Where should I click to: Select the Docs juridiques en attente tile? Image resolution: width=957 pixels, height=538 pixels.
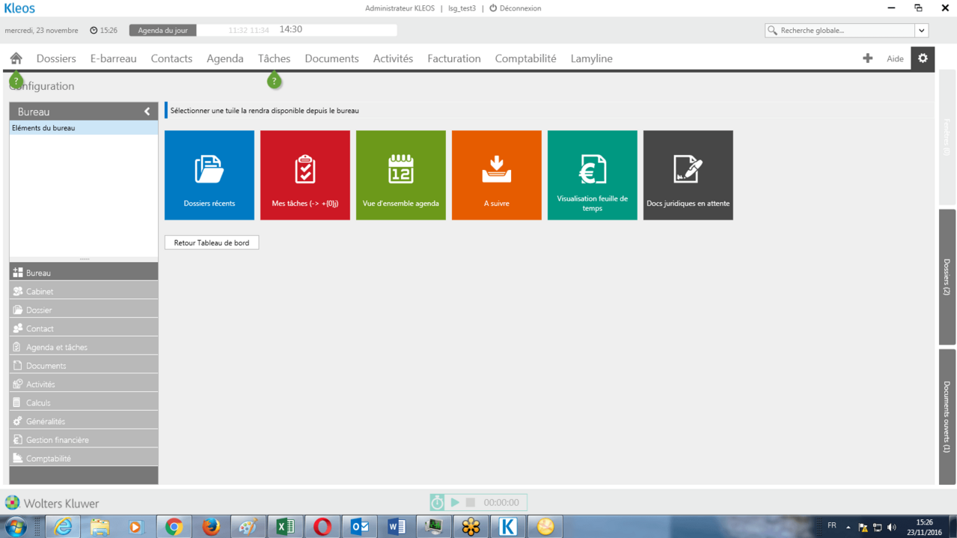[688, 175]
